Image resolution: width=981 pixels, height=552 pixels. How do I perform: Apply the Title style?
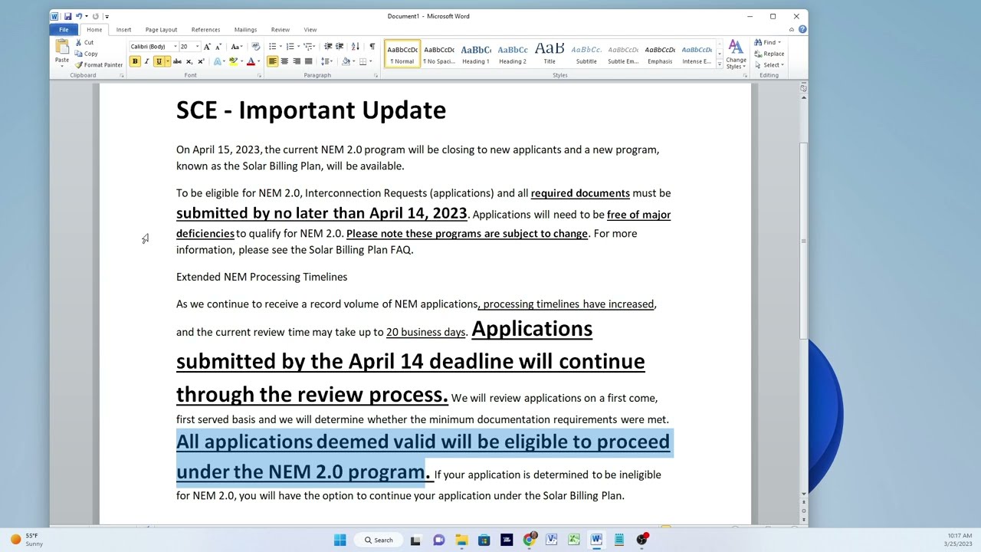[550, 54]
